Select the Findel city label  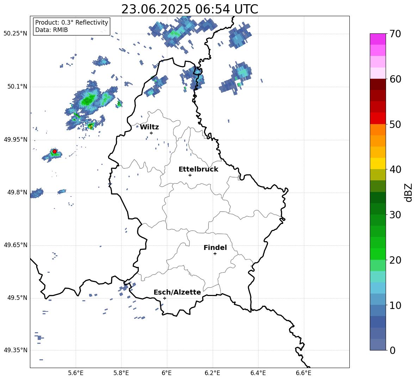(x=215, y=247)
